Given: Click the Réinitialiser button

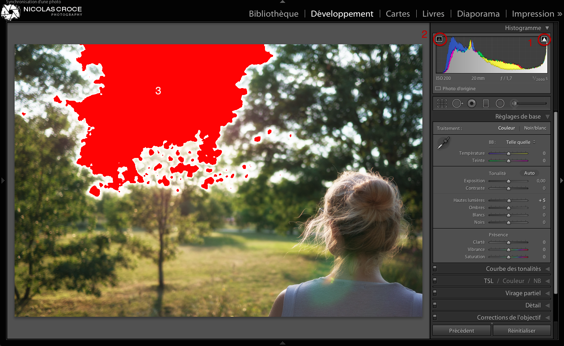Looking at the screenshot, I should coord(522,330).
